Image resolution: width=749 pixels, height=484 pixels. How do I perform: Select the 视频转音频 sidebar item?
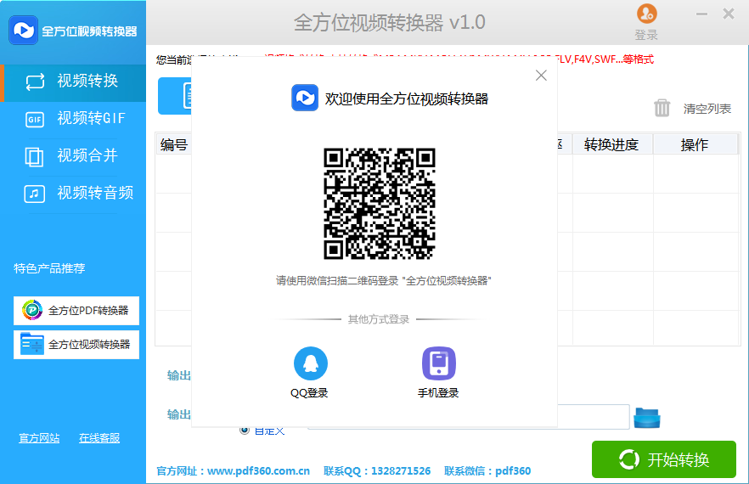(73, 194)
